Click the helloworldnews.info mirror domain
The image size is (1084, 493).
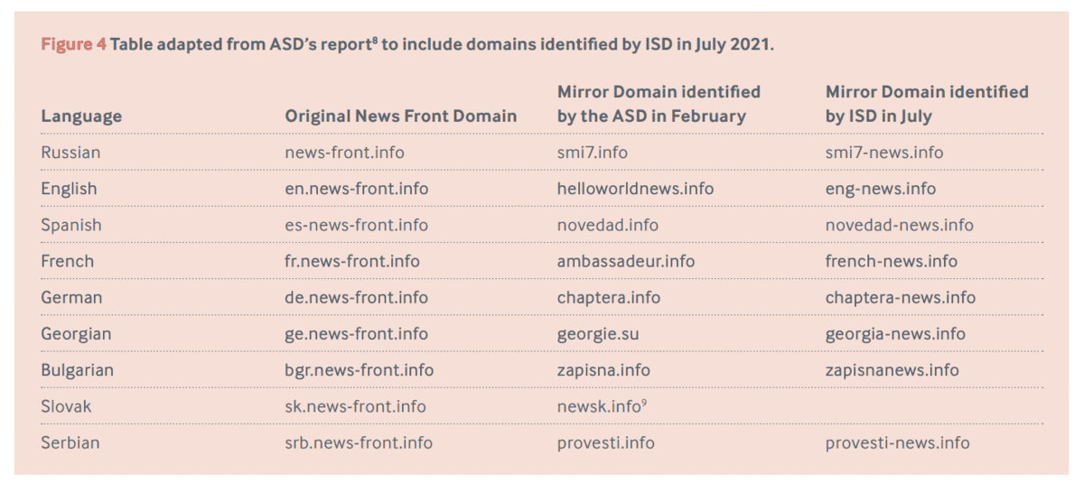point(635,189)
